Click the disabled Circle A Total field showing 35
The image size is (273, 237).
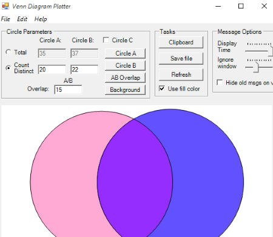pos(52,53)
